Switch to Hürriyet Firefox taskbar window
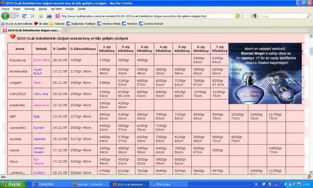 pos(91,184)
